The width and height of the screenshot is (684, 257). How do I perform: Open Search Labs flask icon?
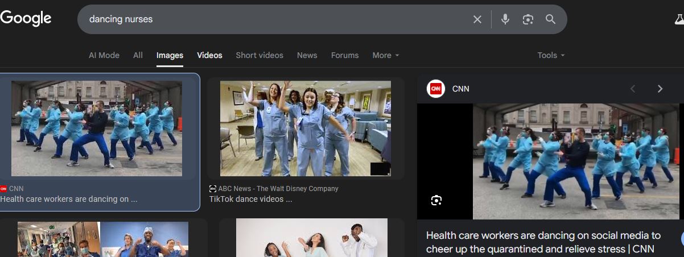click(679, 19)
